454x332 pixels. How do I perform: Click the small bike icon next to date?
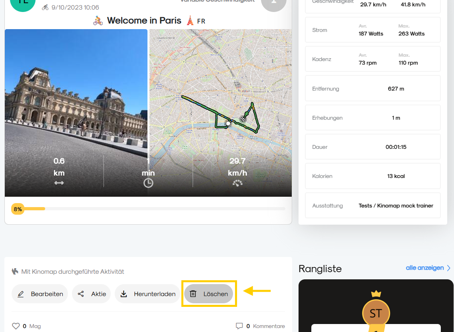[45, 8]
